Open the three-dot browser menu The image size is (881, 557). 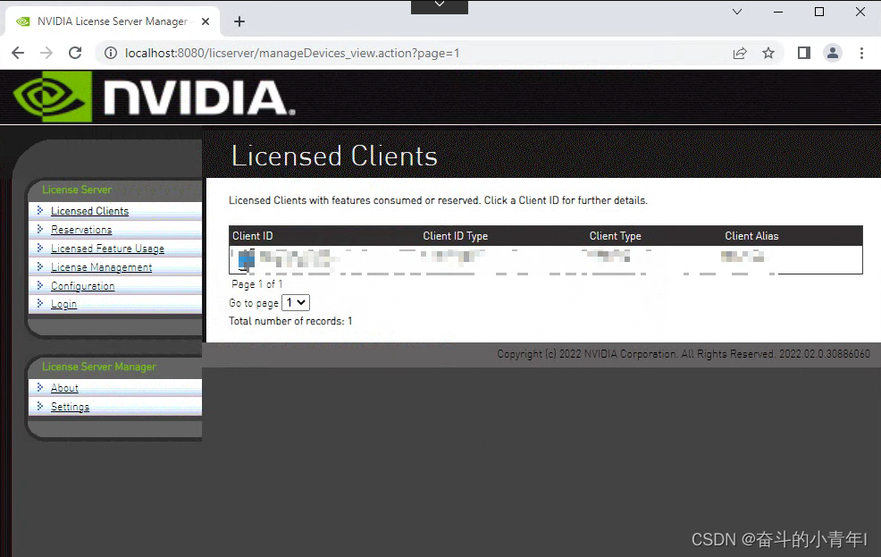click(861, 53)
